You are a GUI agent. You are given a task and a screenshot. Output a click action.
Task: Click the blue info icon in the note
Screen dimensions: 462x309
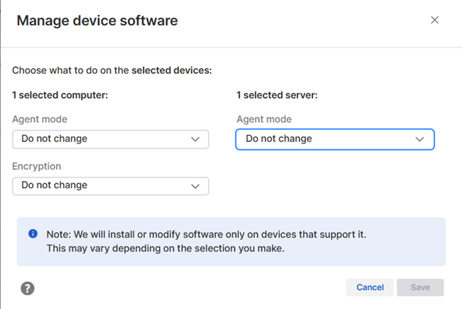[x=33, y=234]
